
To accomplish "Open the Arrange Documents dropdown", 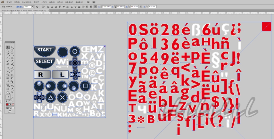I will pyautogui.click(x=94, y=2).
